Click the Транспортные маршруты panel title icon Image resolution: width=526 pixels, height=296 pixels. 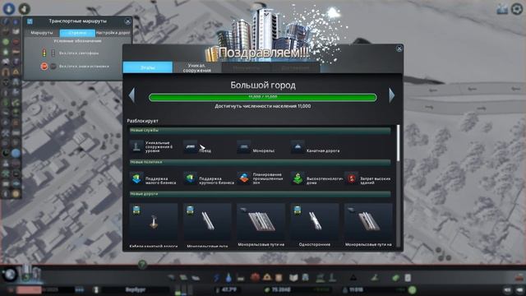tap(30, 21)
